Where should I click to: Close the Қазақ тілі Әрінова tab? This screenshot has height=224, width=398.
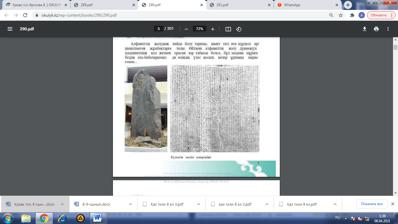[66, 5]
